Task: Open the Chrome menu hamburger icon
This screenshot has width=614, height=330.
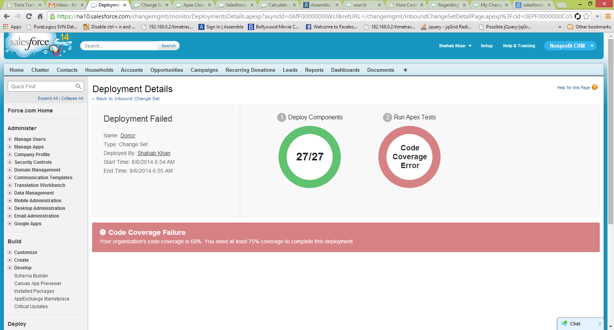Action: (x=608, y=16)
